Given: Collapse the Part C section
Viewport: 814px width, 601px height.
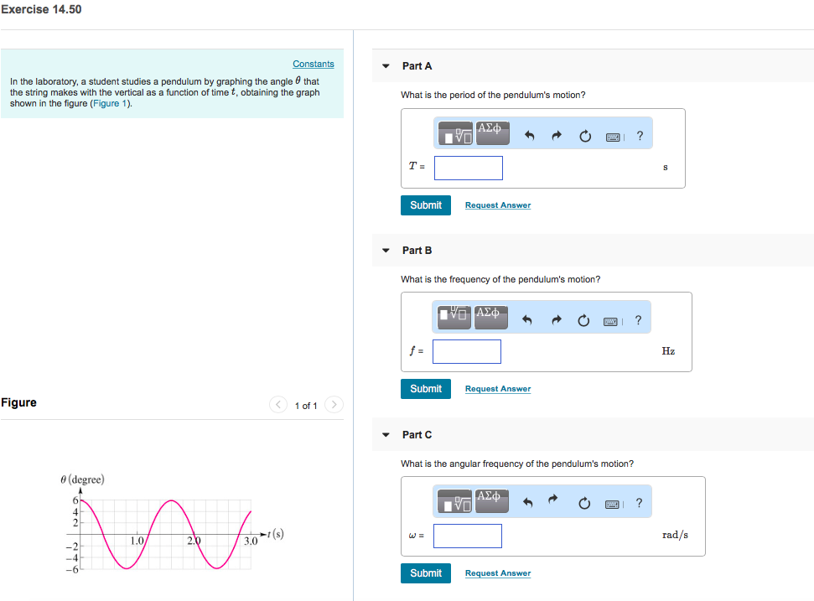Looking at the screenshot, I should point(385,434).
